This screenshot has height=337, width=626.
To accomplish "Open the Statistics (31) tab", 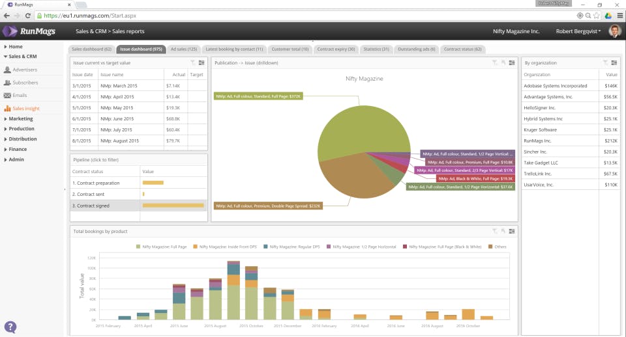I will click(x=376, y=49).
